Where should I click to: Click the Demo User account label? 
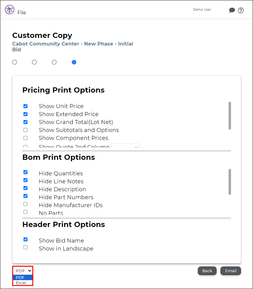point(202,9)
